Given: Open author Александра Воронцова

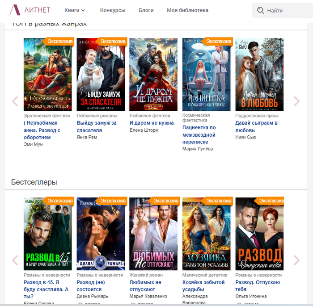Looking at the screenshot, I should (195, 299).
